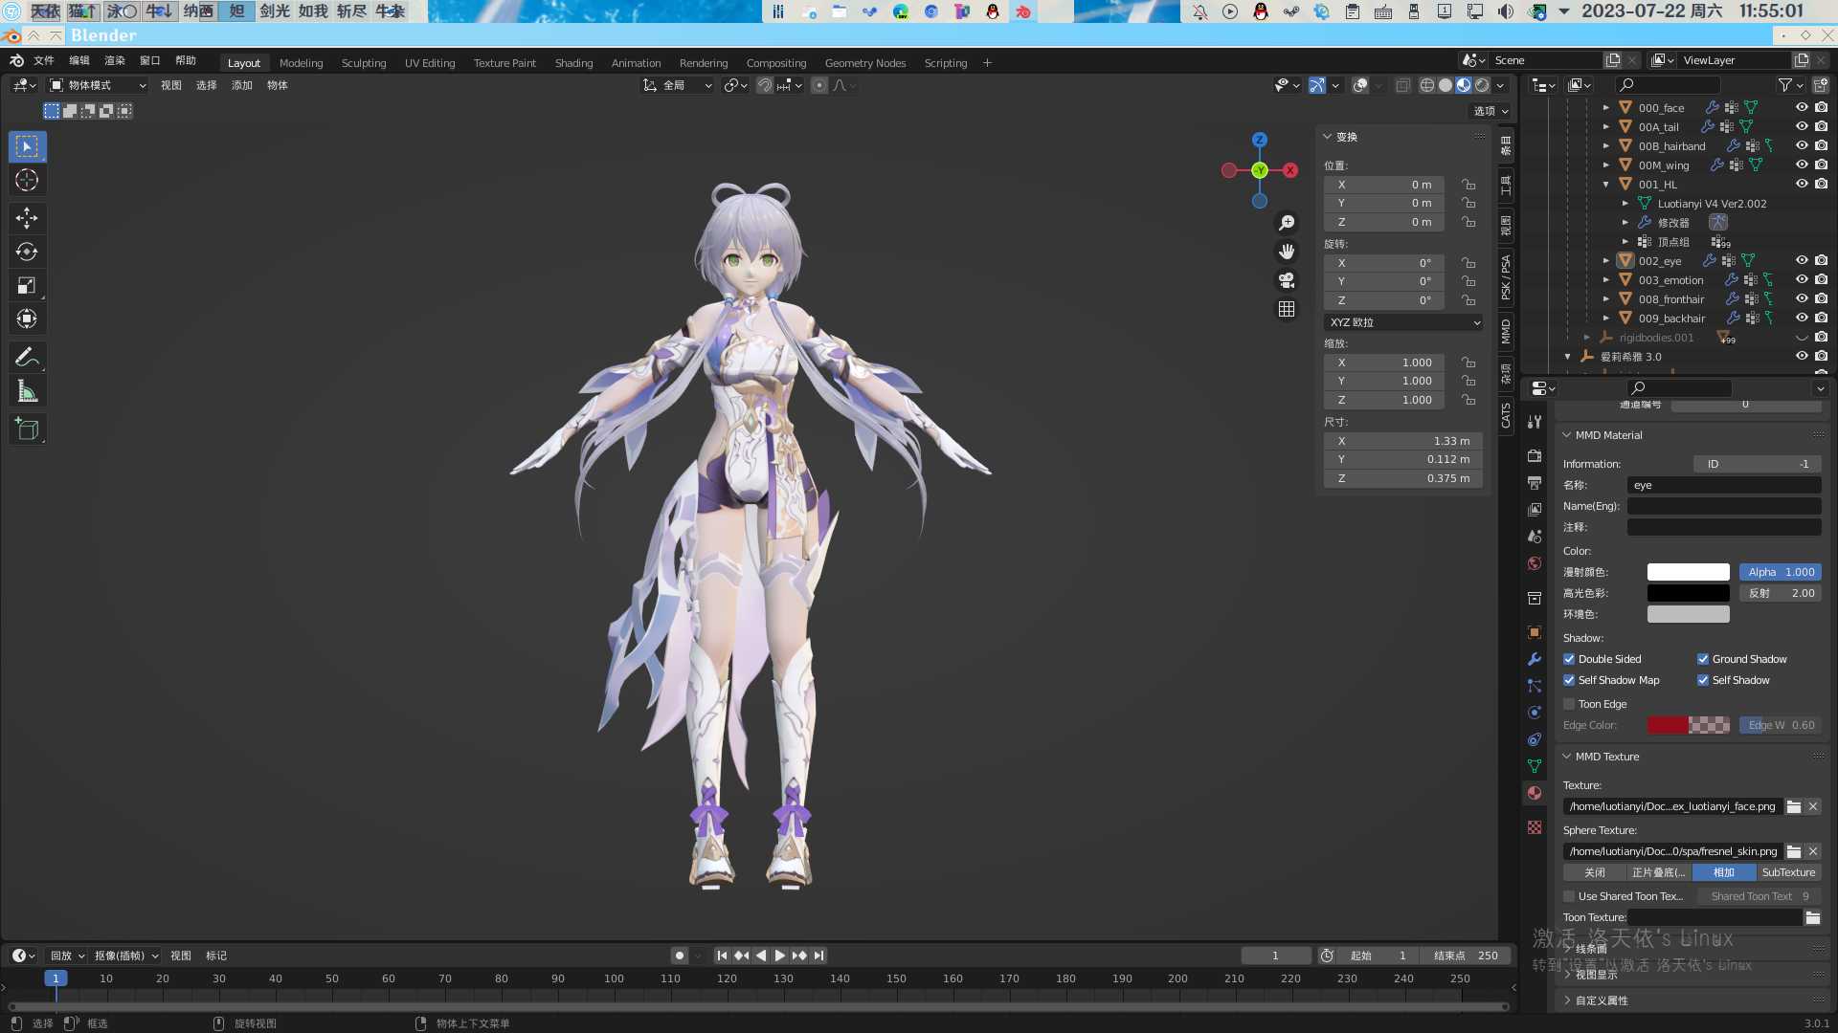Browse folder for Toon Texture

1813,917
